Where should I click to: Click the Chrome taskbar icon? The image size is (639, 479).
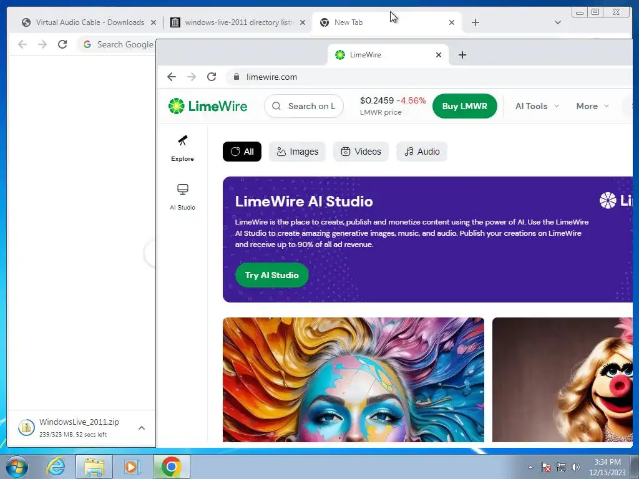171,467
